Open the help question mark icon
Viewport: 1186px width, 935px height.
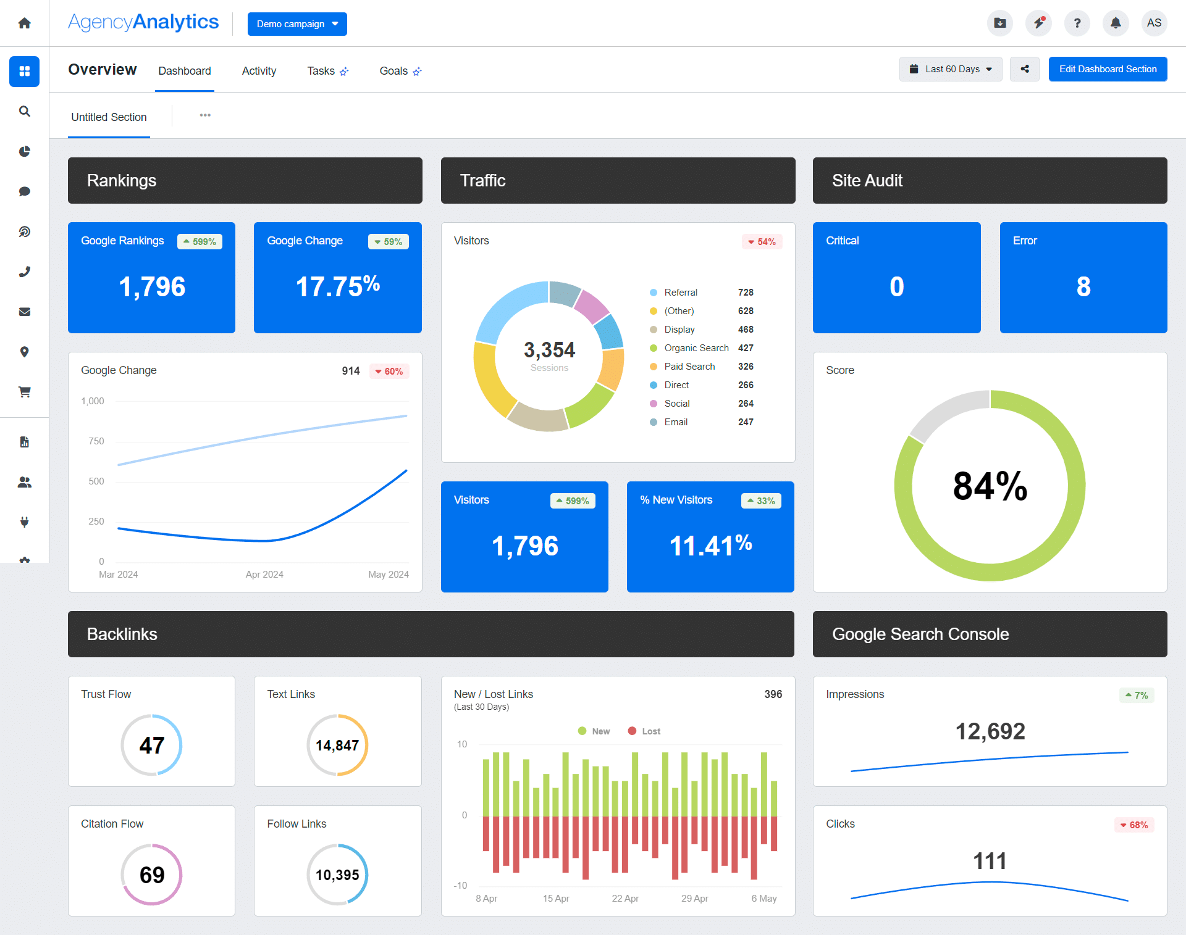click(x=1077, y=23)
